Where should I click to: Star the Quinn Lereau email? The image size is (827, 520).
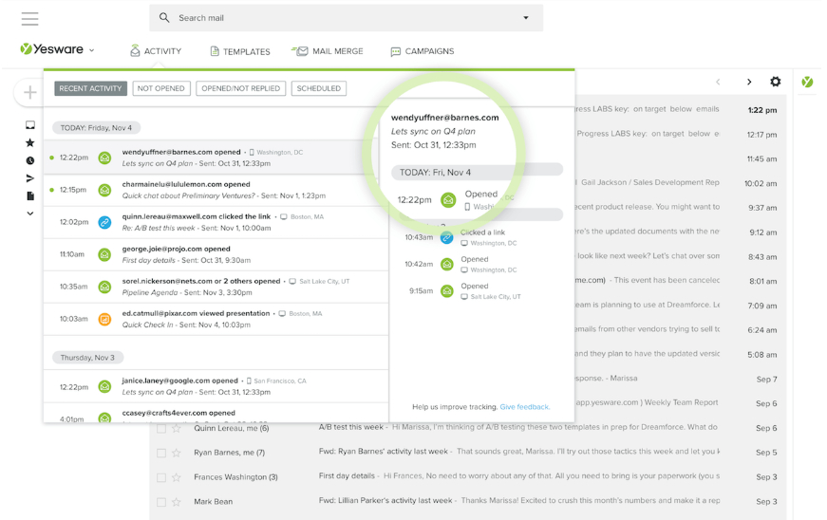click(x=177, y=428)
